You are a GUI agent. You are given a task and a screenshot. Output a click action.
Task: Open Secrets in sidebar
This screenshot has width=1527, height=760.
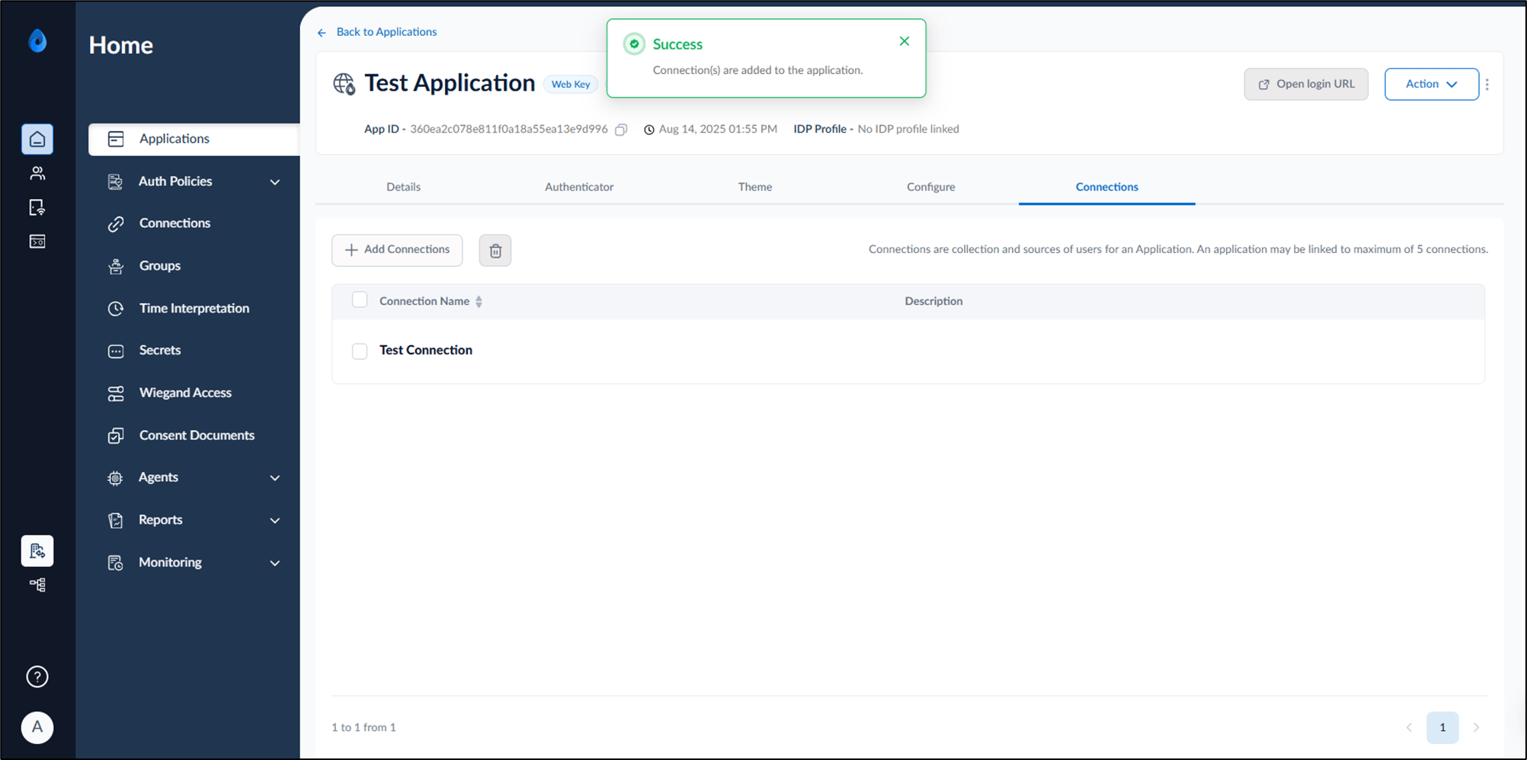(x=160, y=351)
